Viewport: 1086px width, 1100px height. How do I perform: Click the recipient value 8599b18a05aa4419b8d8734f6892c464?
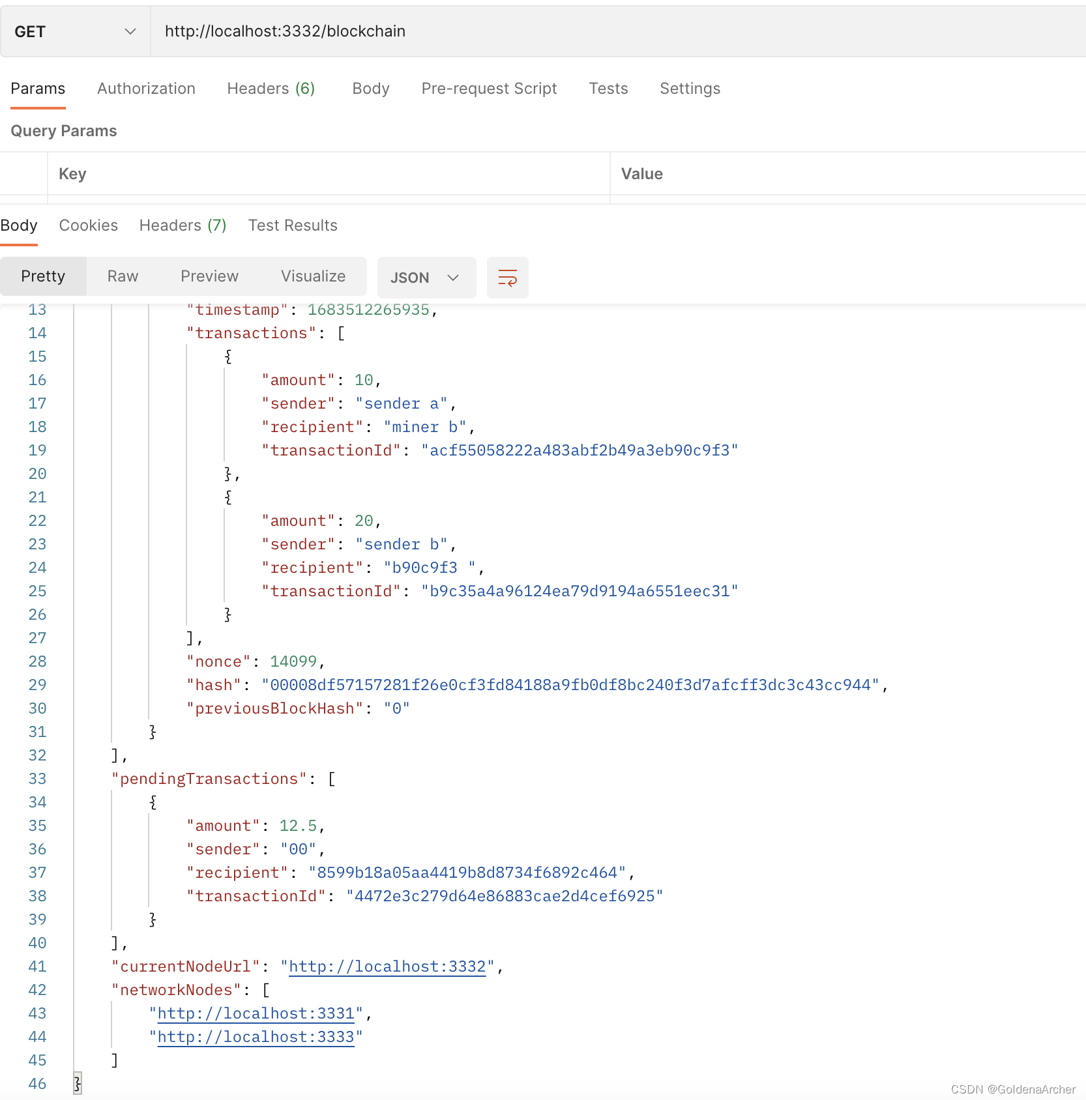tap(467, 873)
